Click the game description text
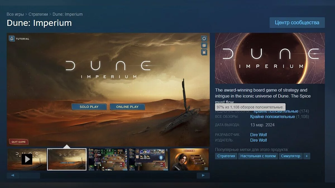Image resolution: width=335 pixels, height=188 pixels. 263,96
